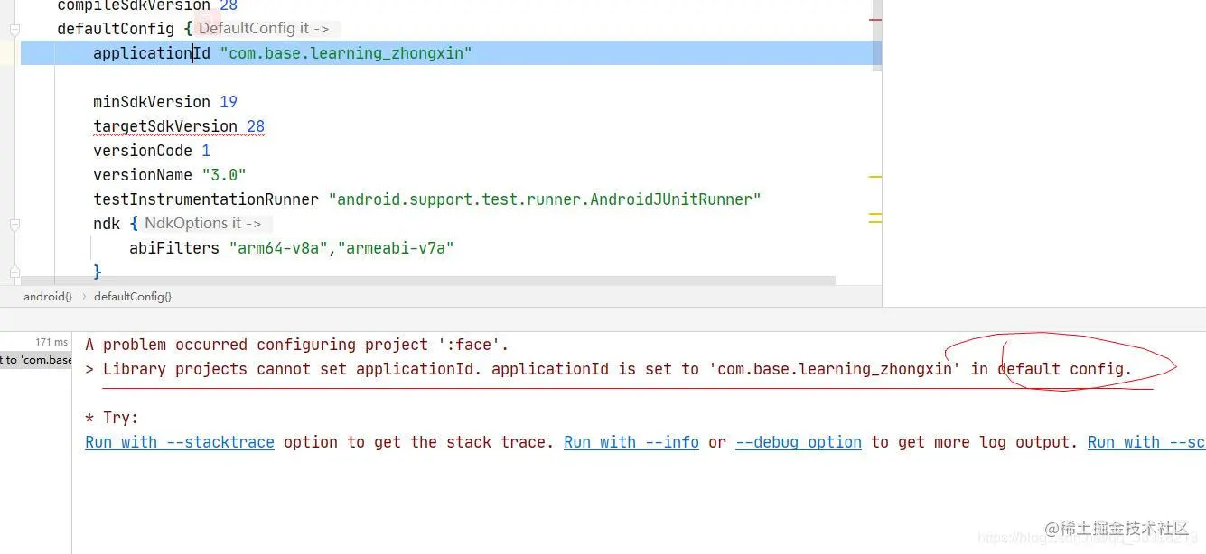Place cursor on applicationId keyword
The width and height of the screenshot is (1206, 554).
(152, 53)
